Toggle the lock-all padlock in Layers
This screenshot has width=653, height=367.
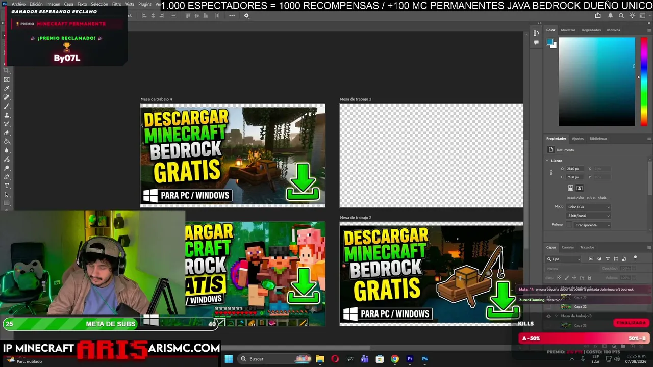coord(590,278)
